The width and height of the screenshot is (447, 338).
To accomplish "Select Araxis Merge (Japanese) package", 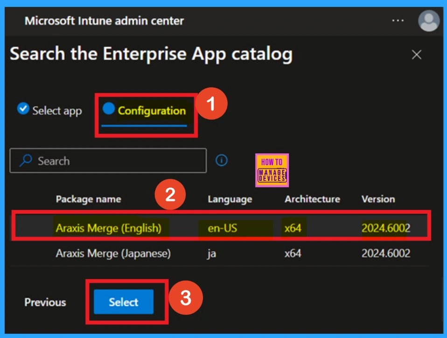I will click(x=113, y=253).
